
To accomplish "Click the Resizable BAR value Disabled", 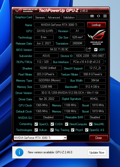I will point(95,117).
